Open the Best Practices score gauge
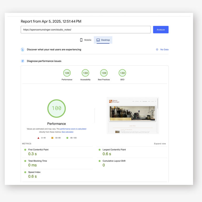Screen dimensions: 202x202 (x=104, y=73)
